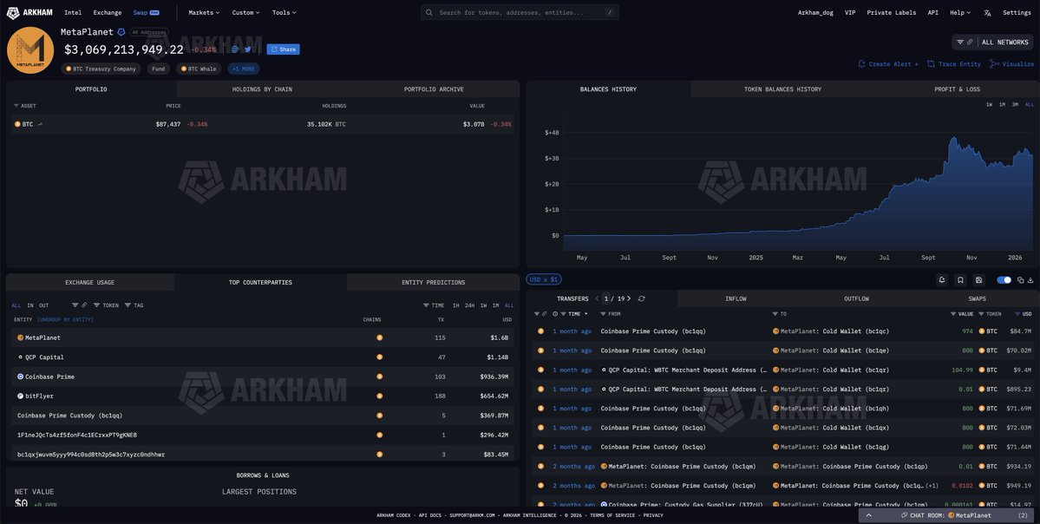Switch to Holdings By Chain tab
This screenshot has height=524, width=1040.
click(262, 89)
